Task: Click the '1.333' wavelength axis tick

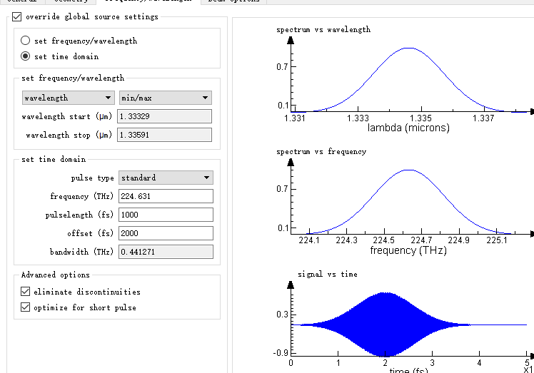Action: (358, 118)
